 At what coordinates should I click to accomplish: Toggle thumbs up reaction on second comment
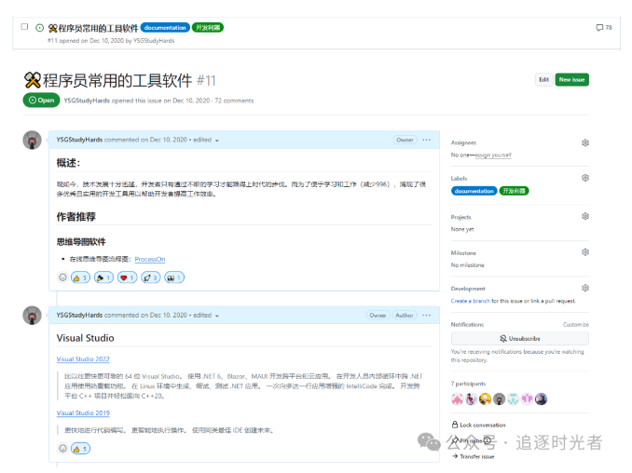click(80, 449)
